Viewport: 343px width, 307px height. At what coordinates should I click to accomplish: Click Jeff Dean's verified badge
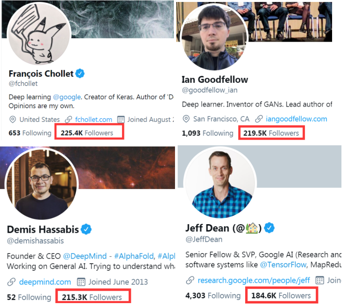pyautogui.click(x=269, y=227)
